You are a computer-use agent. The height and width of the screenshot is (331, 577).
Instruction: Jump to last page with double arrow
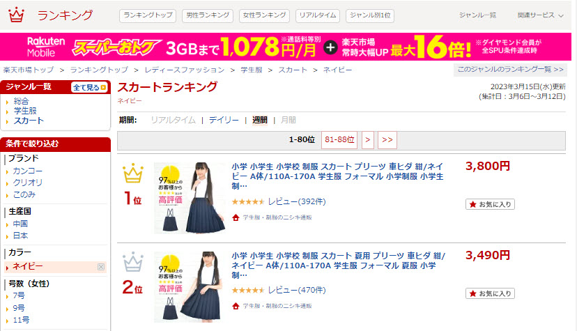(x=387, y=140)
